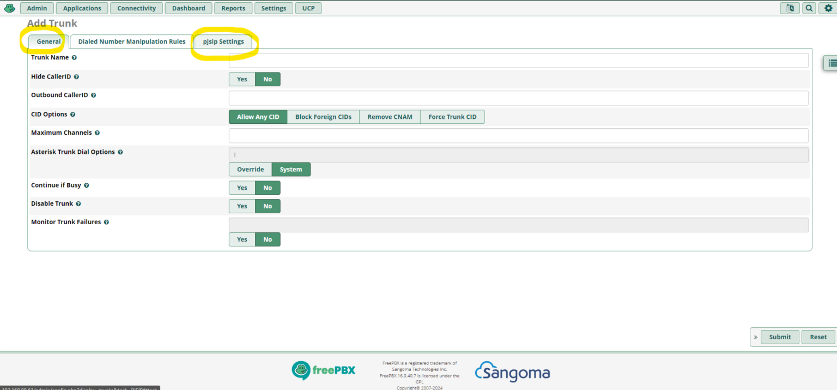The image size is (837, 390).
Task: Click the search magnifier icon
Action: click(x=809, y=8)
